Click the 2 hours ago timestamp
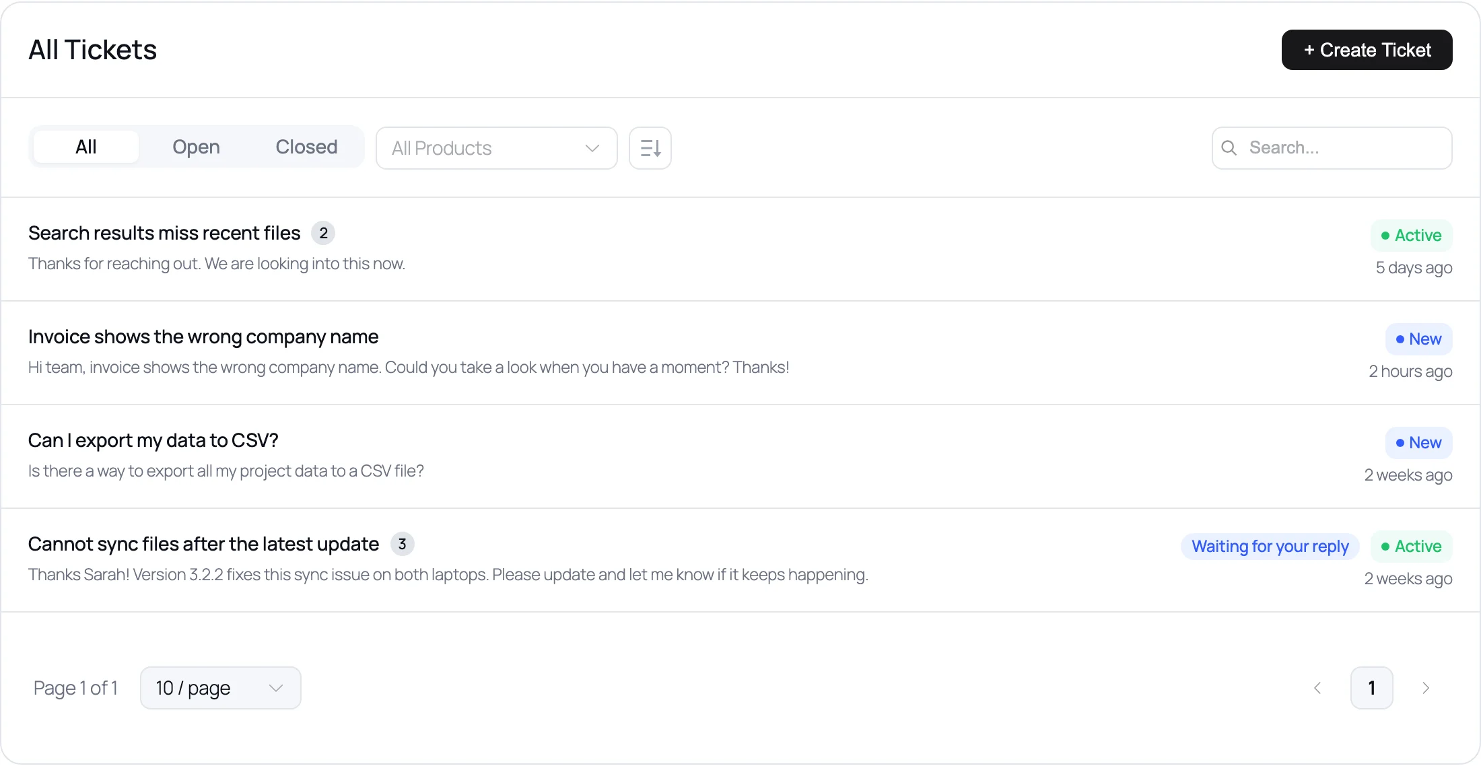The image size is (1481, 766). (1410, 372)
